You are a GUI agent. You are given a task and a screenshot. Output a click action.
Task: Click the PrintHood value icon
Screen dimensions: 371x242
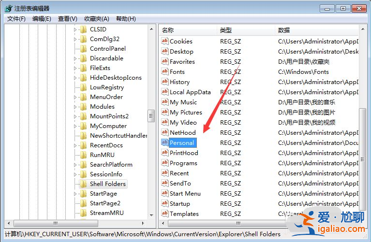tap(164, 153)
